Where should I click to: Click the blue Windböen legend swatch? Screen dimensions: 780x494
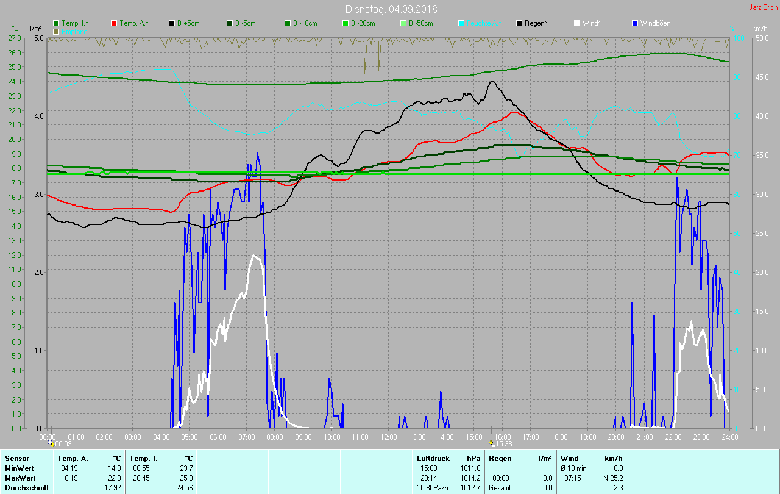point(635,23)
